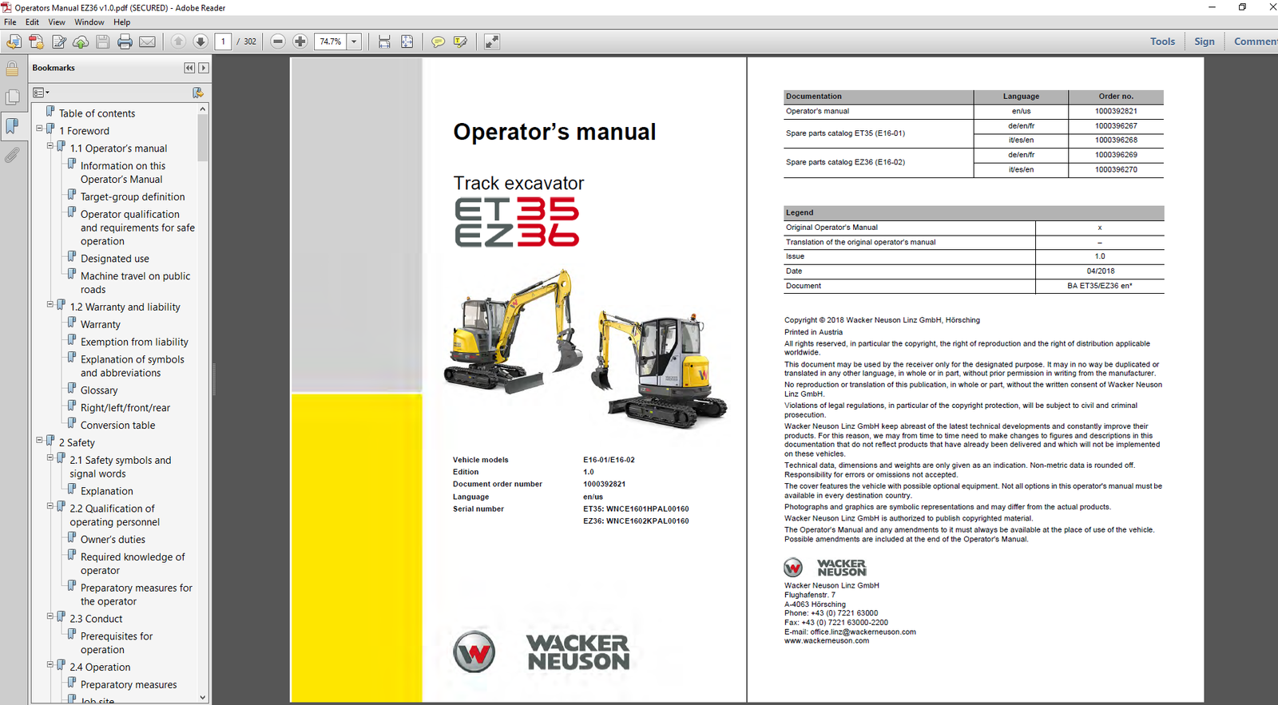Viewport: 1278px width, 705px height.
Task: Collapse the 1 Foreword bookmark
Action: point(39,129)
